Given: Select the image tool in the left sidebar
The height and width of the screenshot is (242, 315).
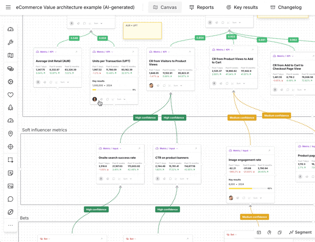Looking at the screenshot, I should pos(11,186).
